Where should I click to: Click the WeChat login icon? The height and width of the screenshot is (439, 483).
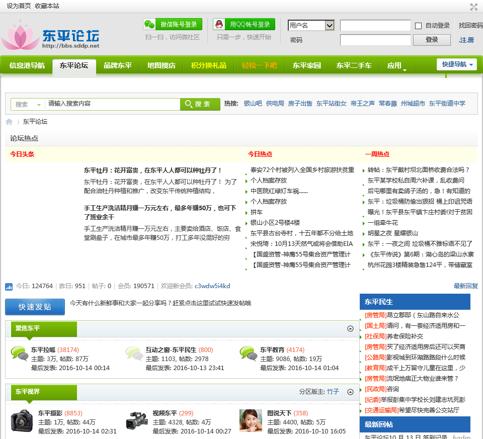coord(149,24)
